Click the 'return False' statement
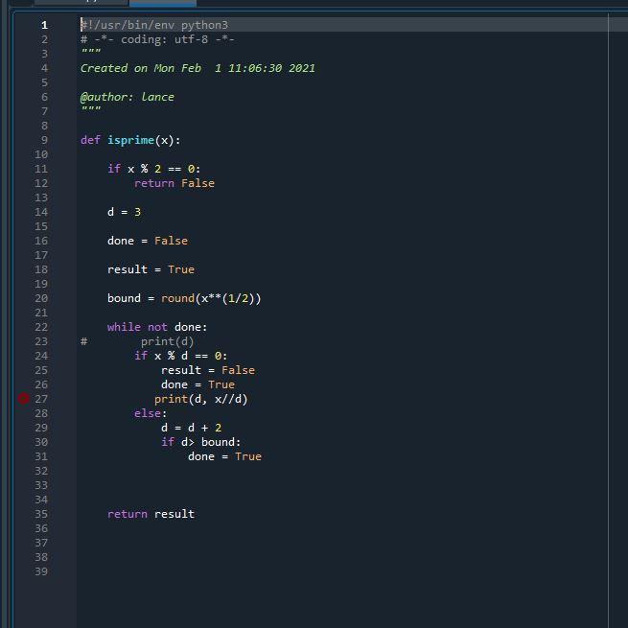628x628 pixels. (174, 183)
